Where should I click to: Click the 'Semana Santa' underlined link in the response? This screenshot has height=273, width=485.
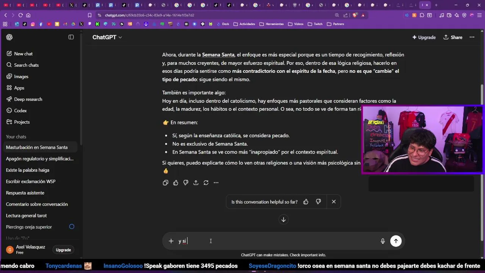coord(218,55)
